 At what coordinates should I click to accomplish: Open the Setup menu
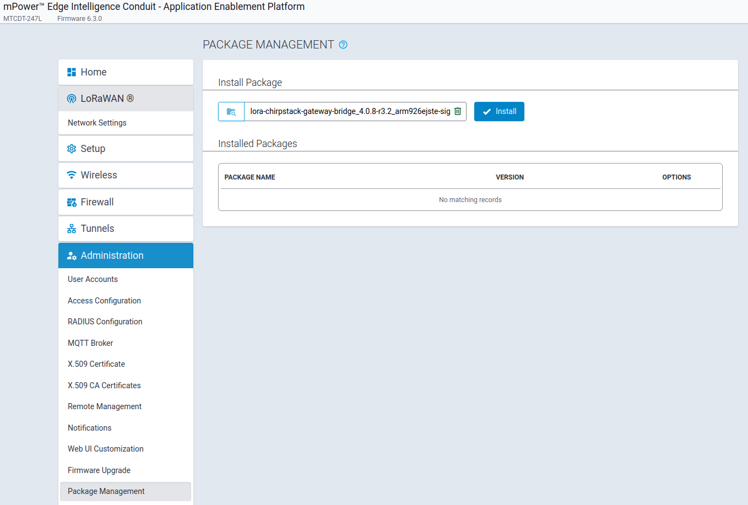pos(126,149)
